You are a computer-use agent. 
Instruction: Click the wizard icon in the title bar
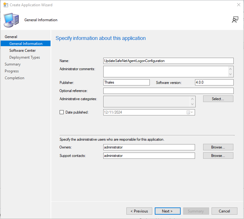[x=5, y=5]
